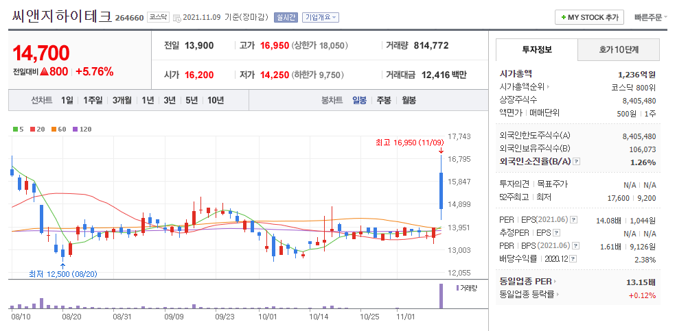This screenshot has height=331, width=677.
Task: Select the 주봉 candle chart
Action: click(384, 100)
